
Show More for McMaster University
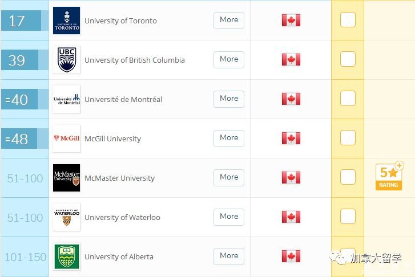pyautogui.click(x=229, y=177)
